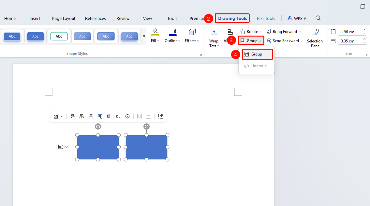The height and width of the screenshot is (206, 370).
Task: Click the group icon on floating toolbar
Action: 161,116
